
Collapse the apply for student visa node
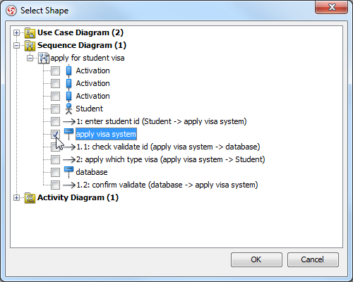coord(30,58)
